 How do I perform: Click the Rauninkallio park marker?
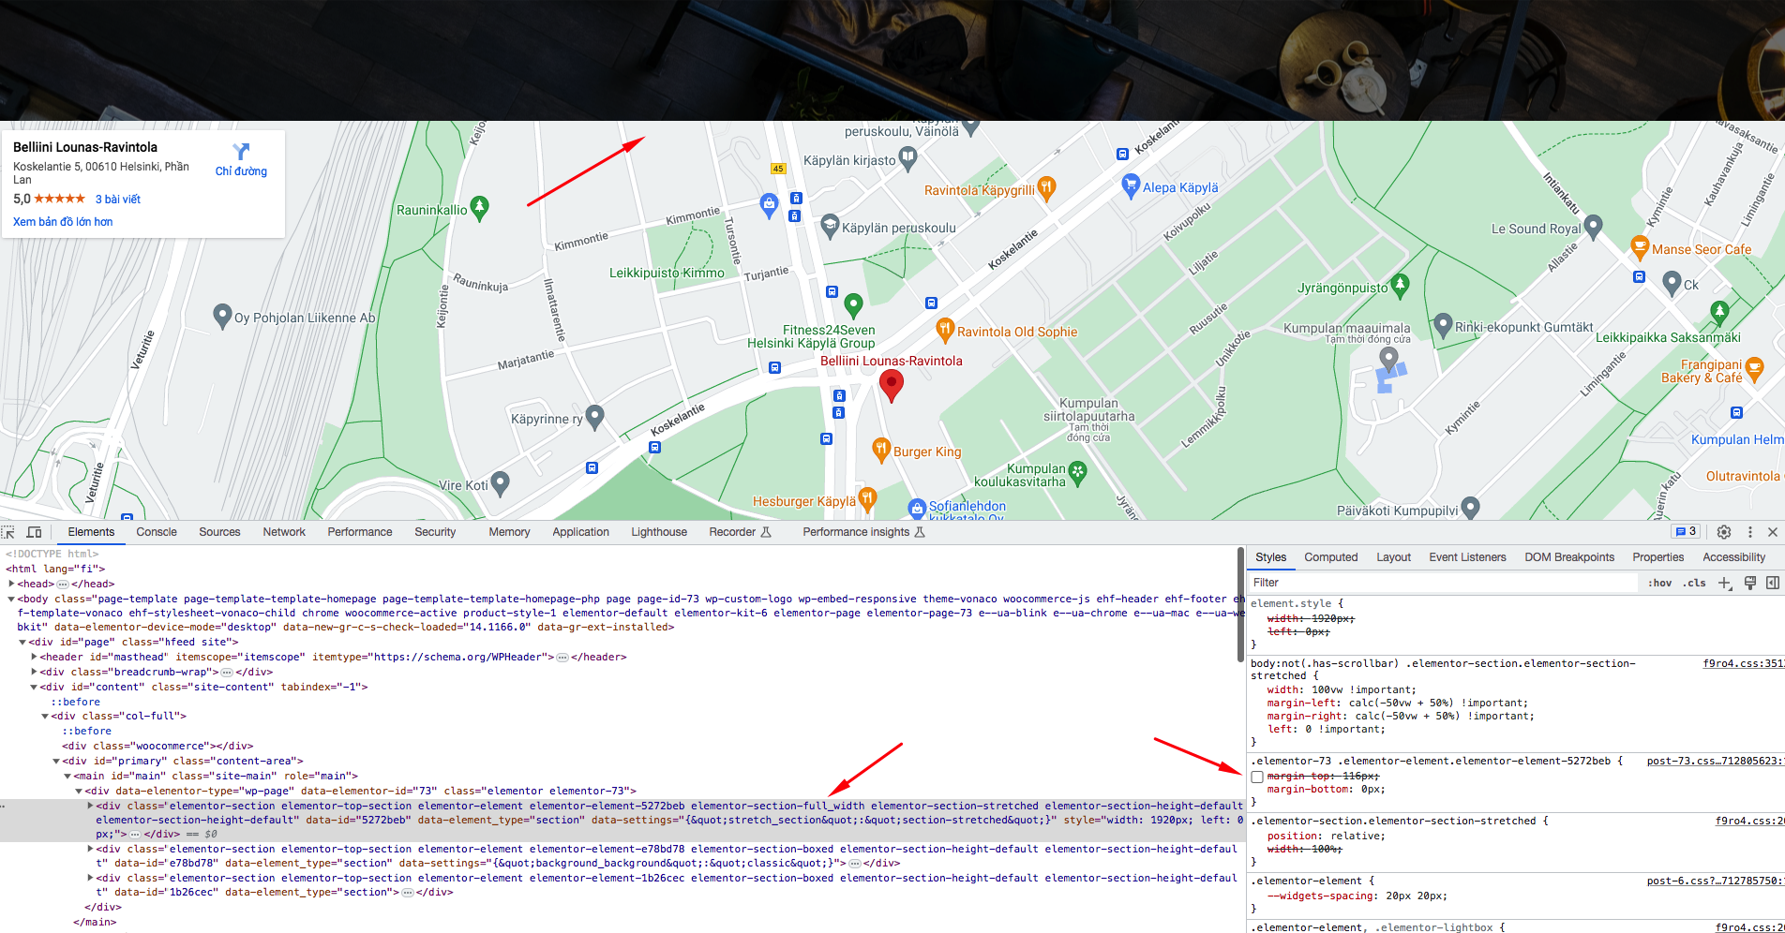click(479, 208)
